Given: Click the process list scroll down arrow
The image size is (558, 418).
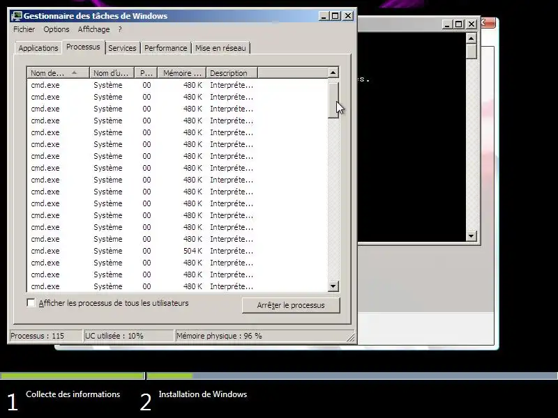Looking at the screenshot, I should [333, 286].
